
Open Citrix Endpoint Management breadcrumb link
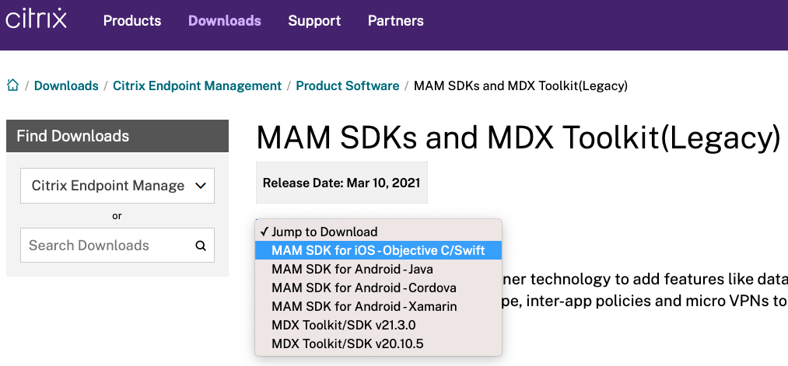coord(197,85)
